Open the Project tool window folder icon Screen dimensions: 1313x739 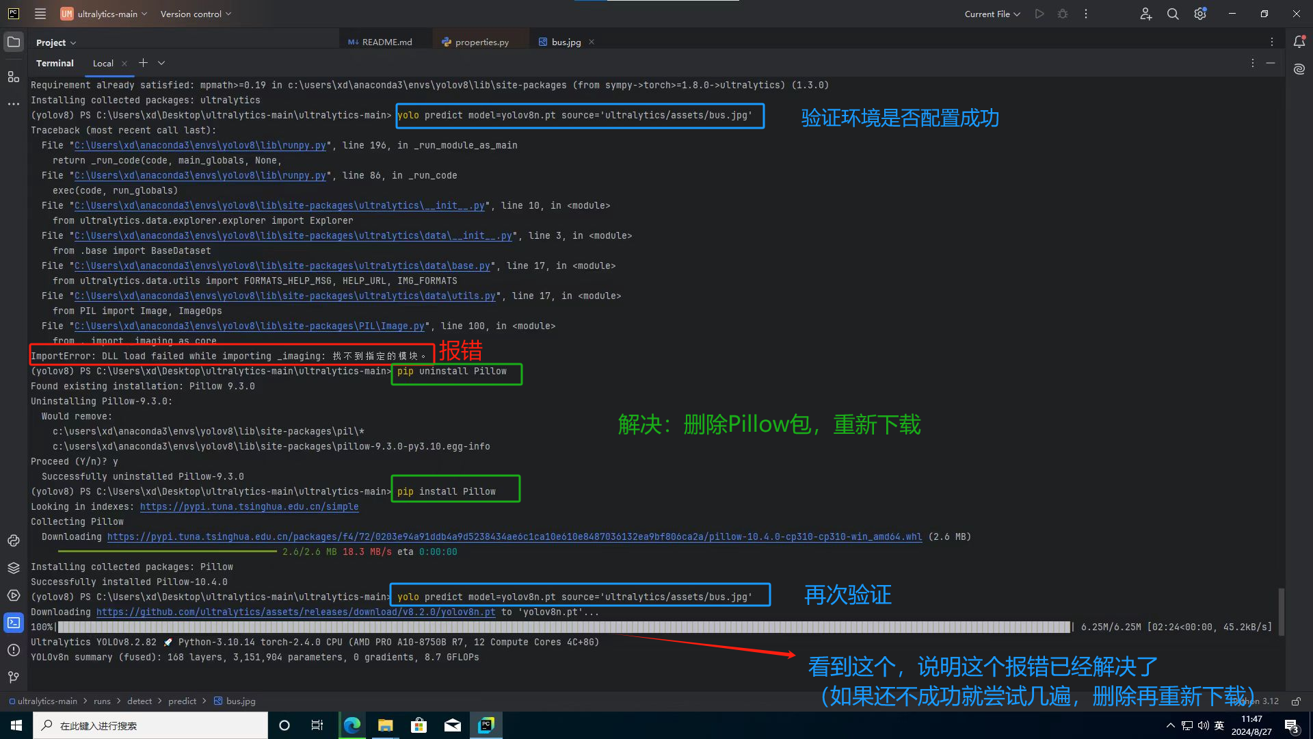[x=14, y=42]
